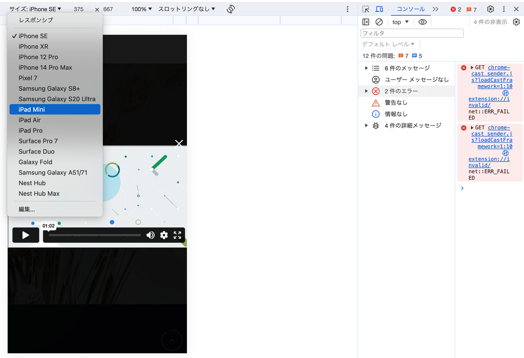Show more DevTools tabs chevron
524x358 pixels.
coord(435,9)
